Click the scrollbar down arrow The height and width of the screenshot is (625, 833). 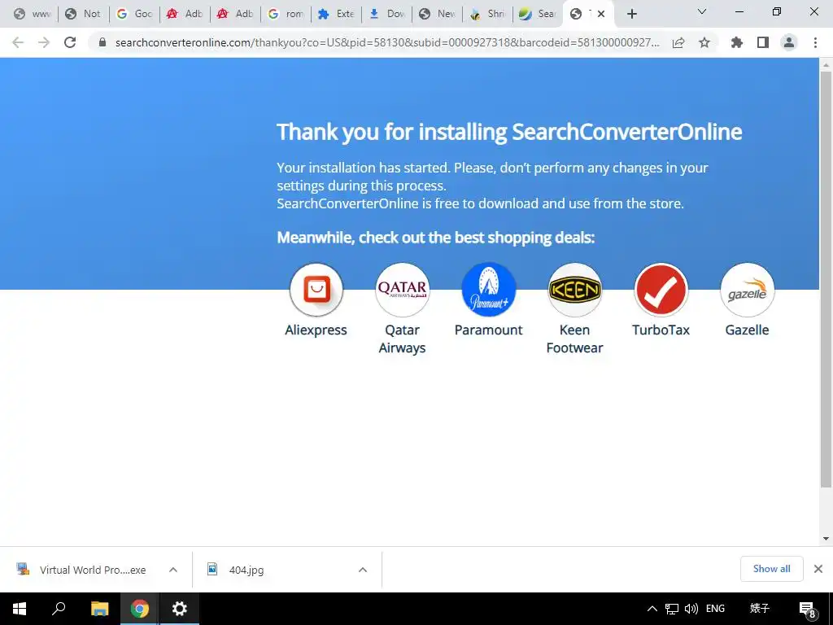pos(826,539)
